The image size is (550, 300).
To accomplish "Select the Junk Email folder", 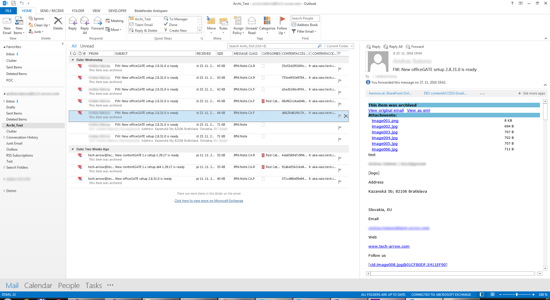I will point(14,143).
